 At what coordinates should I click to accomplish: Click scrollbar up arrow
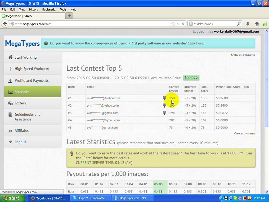pyautogui.click(x=267, y=31)
